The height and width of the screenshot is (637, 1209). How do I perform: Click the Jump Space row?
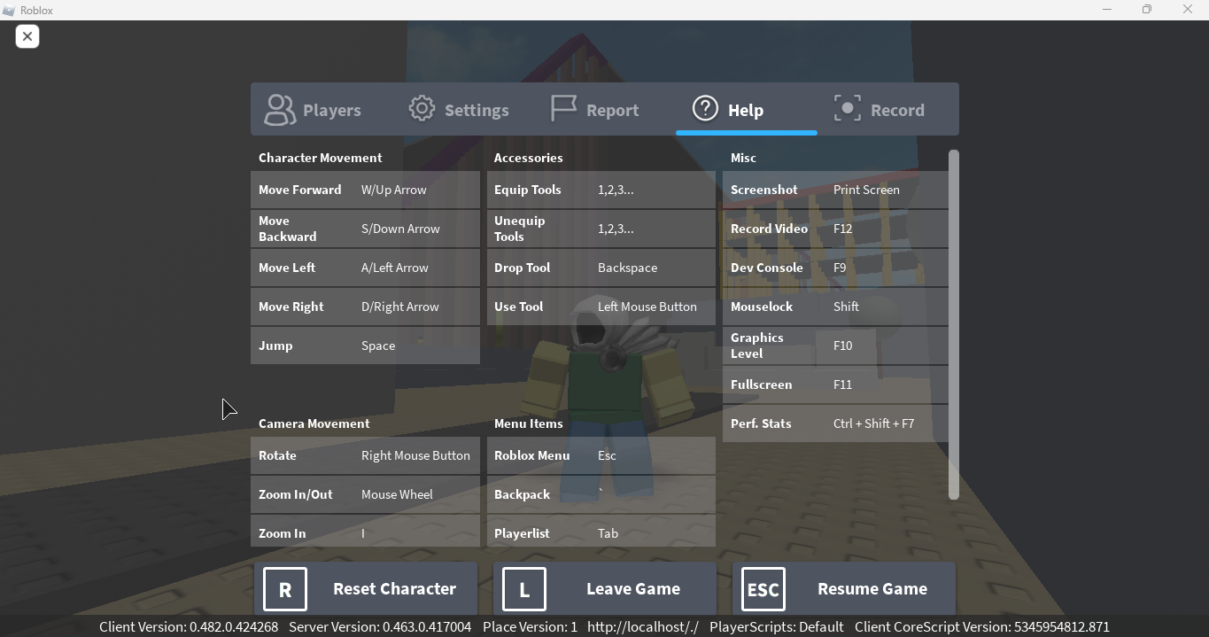click(365, 346)
